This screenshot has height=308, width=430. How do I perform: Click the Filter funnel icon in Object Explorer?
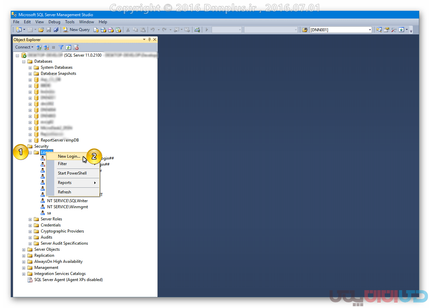[61, 47]
